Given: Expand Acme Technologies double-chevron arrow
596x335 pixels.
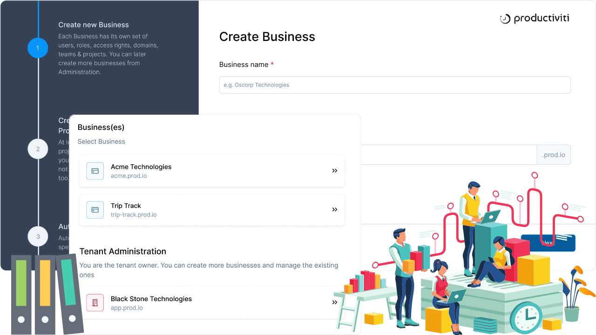Looking at the screenshot, I should [334, 171].
